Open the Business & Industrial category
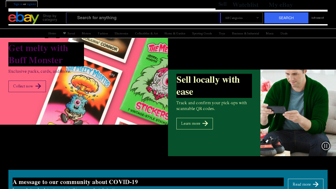 tap(245, 33)
